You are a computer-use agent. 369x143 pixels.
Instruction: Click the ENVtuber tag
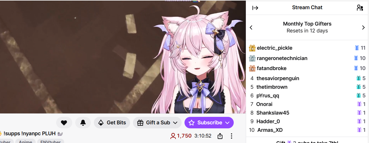[x=51, y=142]
